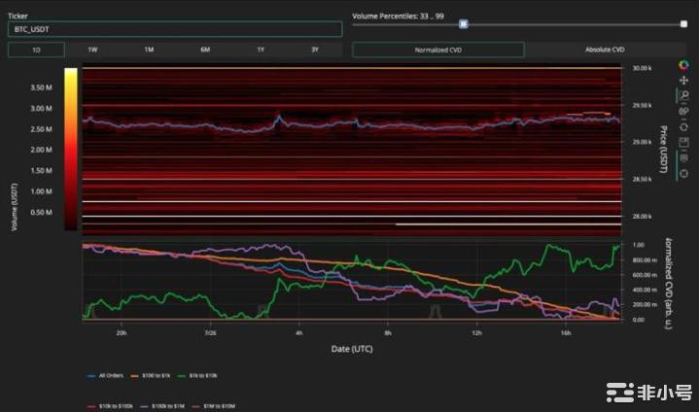The image size is (699, 412).
Task: Toggle the Hover inspect tool
Action: pyautogui.click(x=683, y=158)
